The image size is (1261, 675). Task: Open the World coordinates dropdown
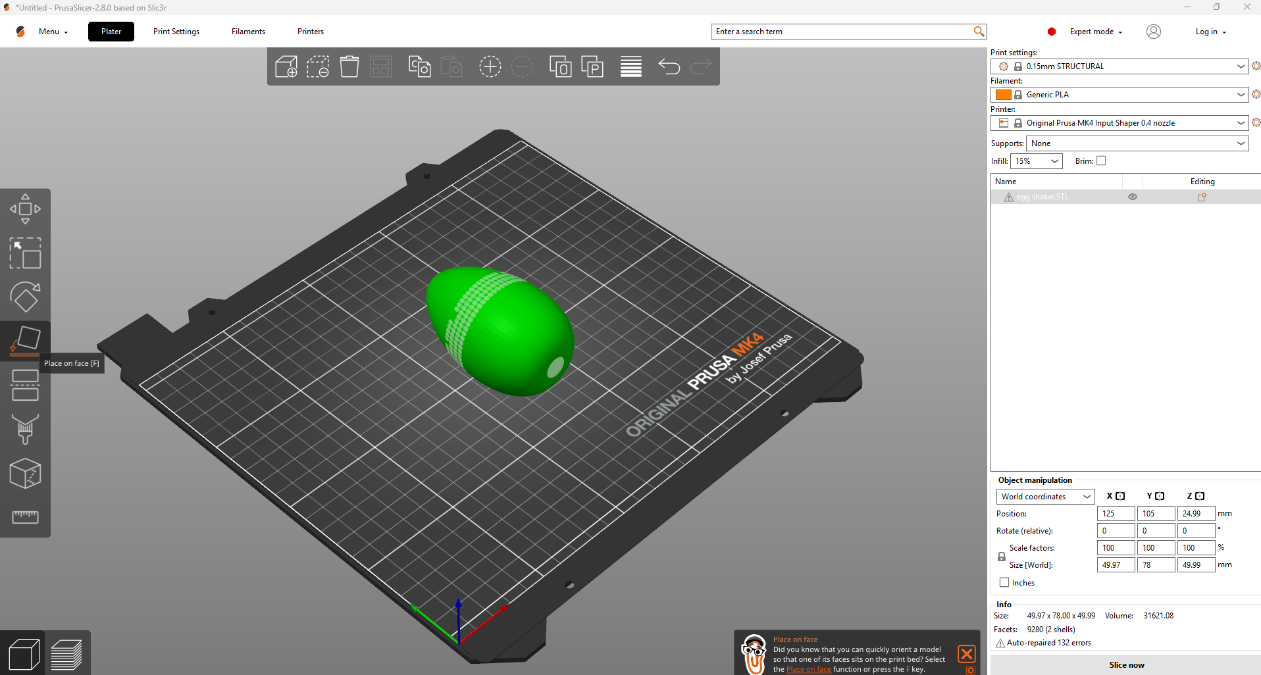[x=1045, y=497]
